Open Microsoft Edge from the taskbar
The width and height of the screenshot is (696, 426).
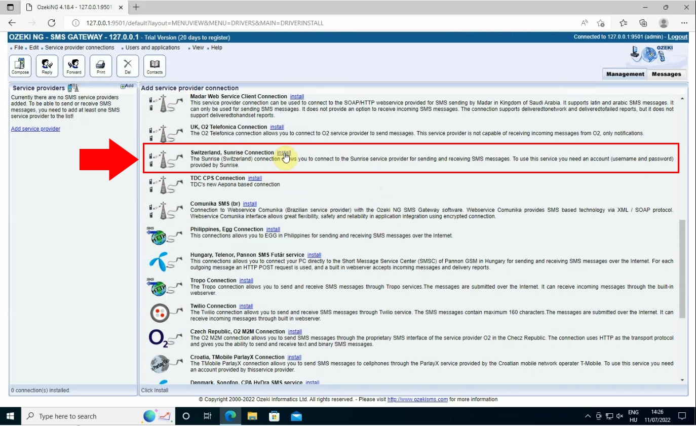(230, 416)
